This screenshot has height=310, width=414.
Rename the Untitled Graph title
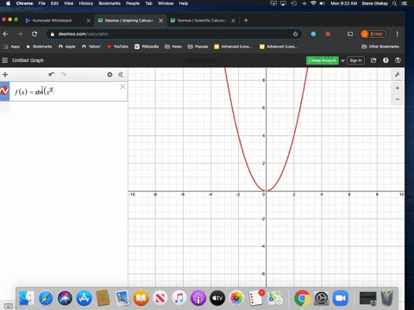28,60
